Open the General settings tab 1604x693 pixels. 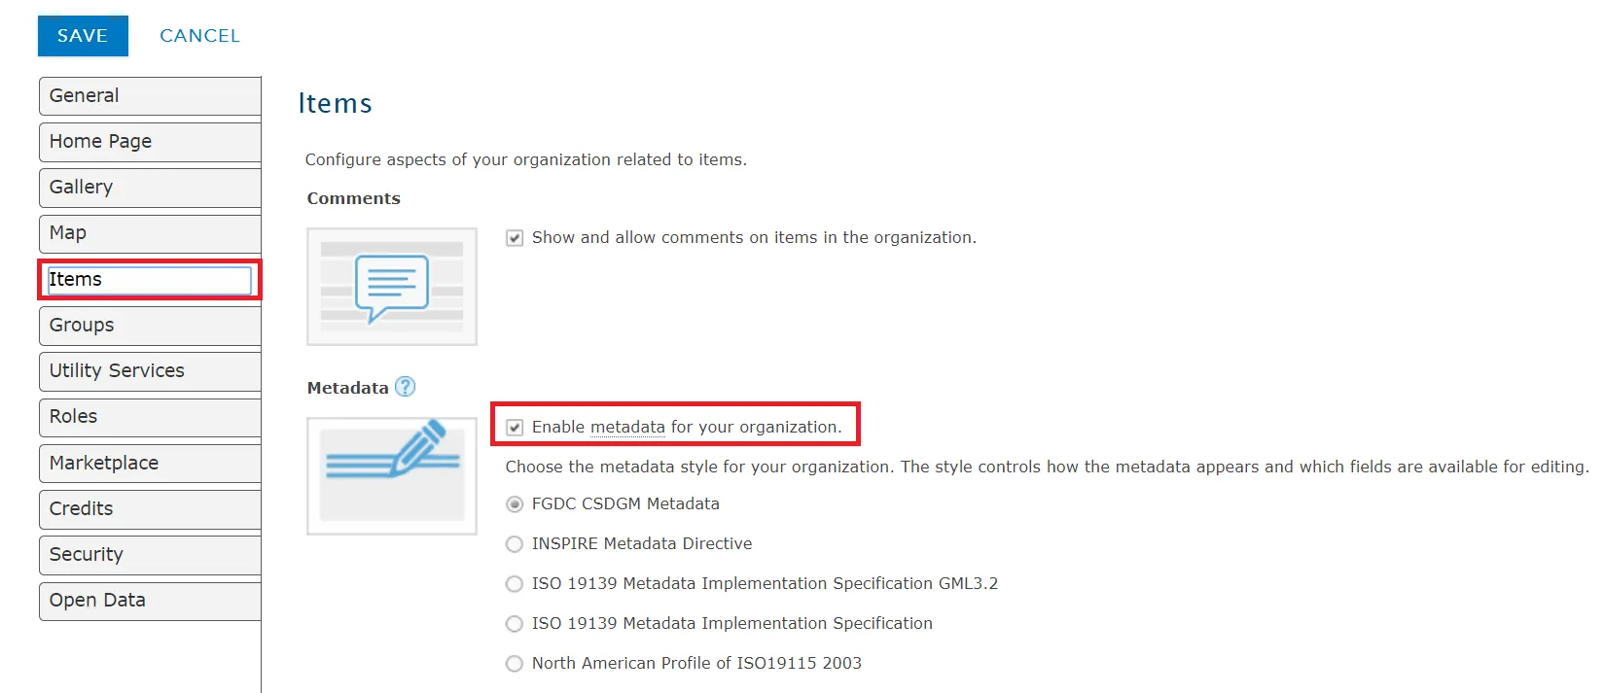pos(150,96)
